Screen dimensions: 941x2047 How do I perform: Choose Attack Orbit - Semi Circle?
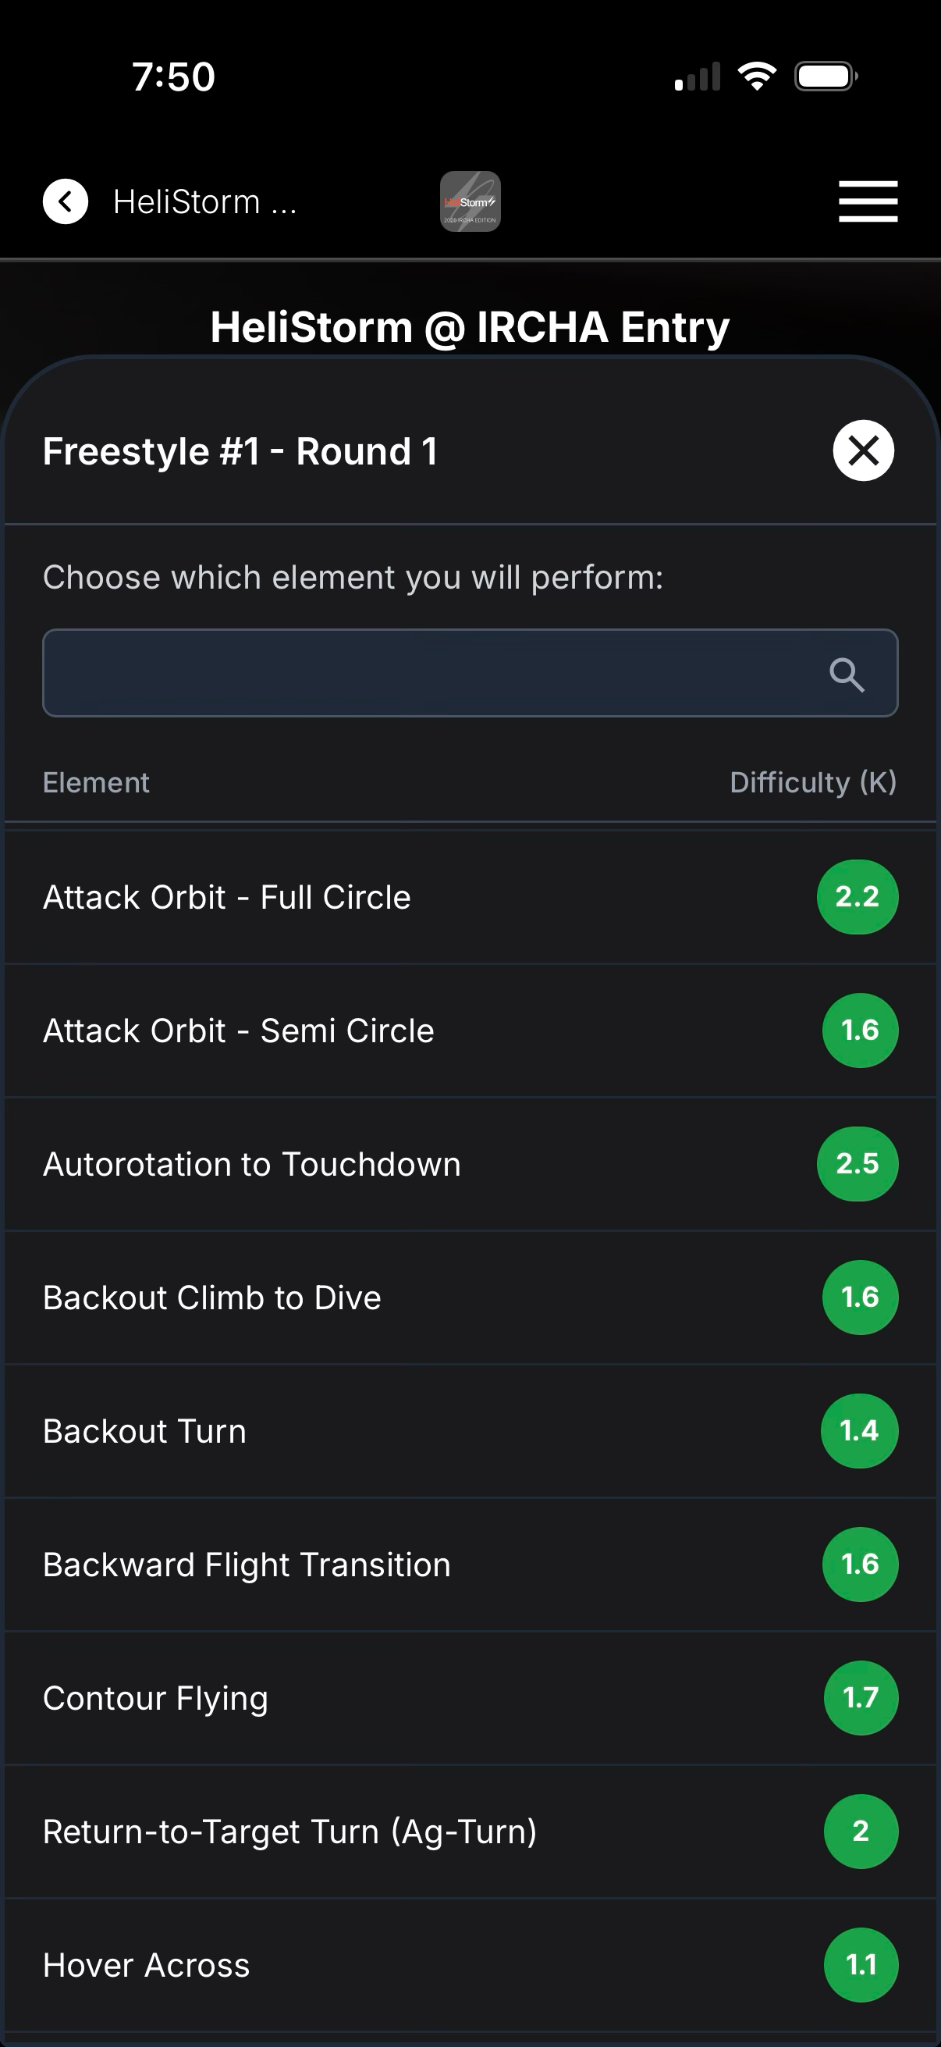tap(470, 1031)
